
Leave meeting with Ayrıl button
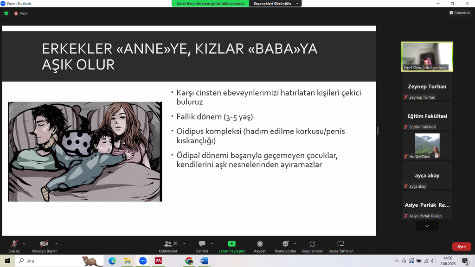point(462,247)
